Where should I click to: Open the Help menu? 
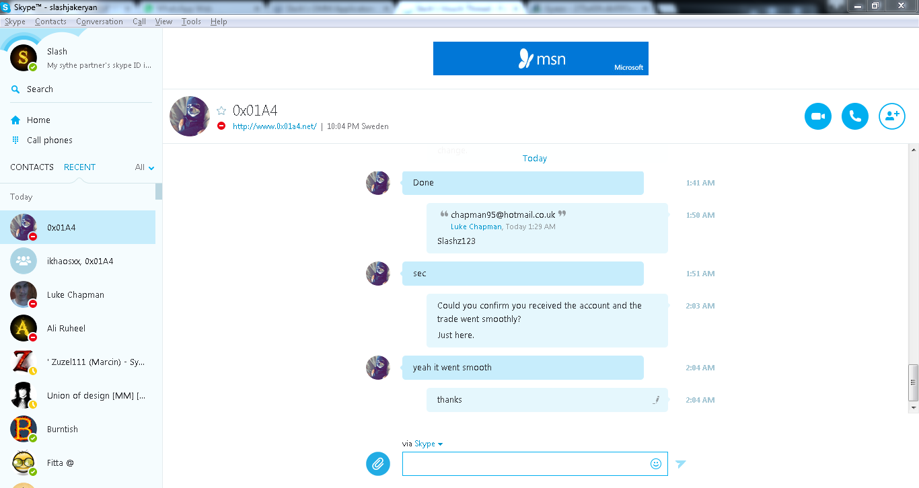(219, 22)
